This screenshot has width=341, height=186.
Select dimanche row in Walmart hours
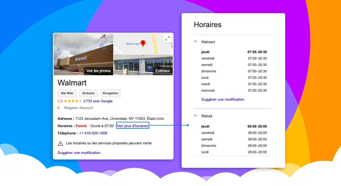point(234,71)
